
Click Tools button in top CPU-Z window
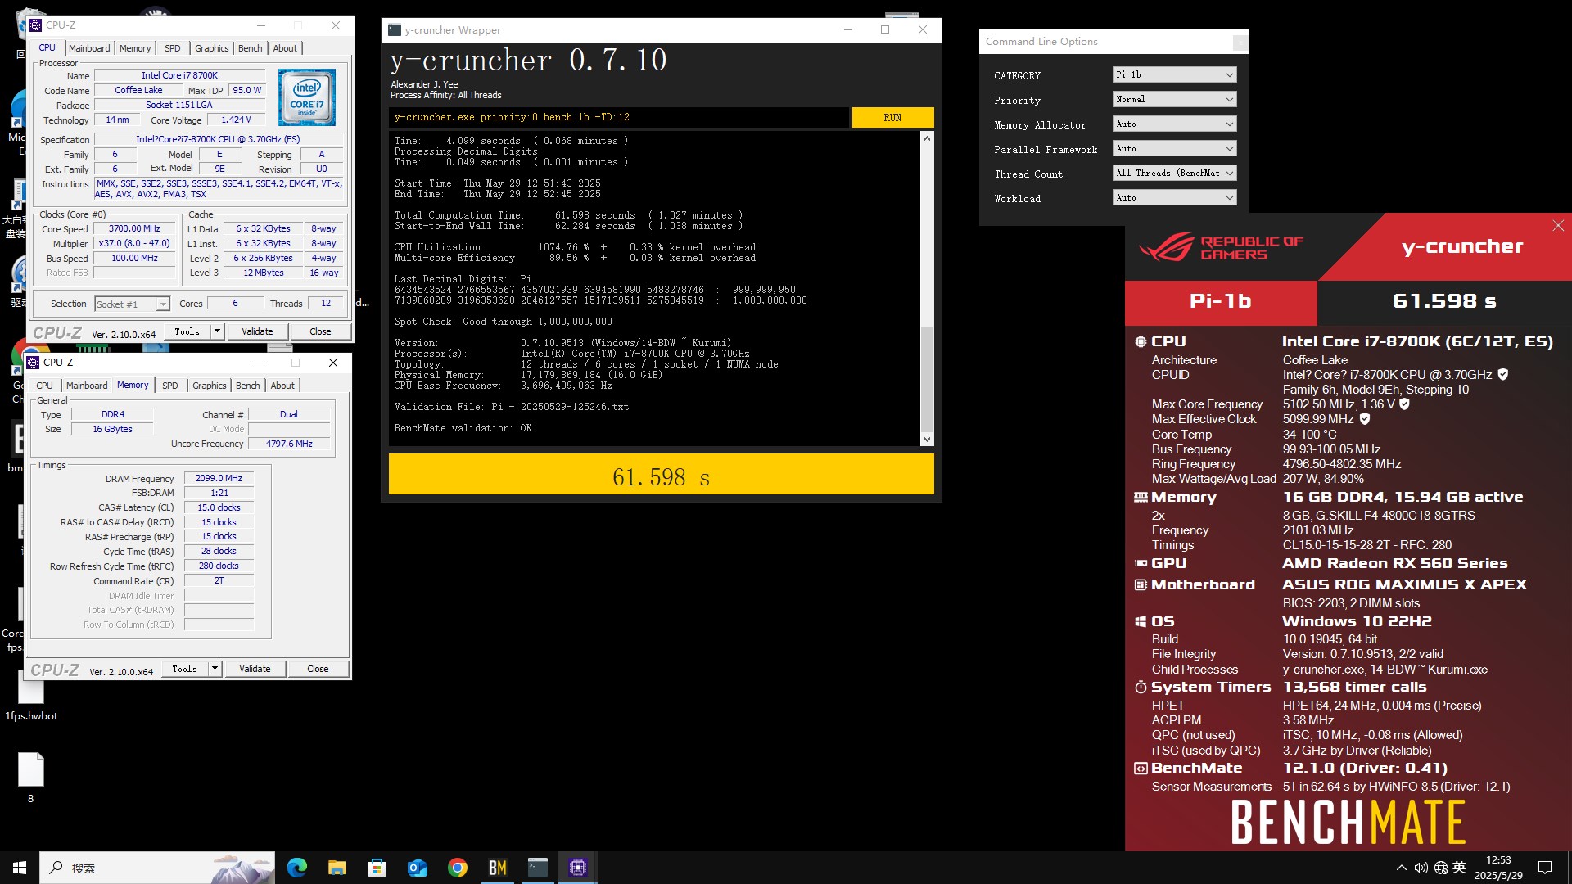pyautogui.click(x=187, y=331)
